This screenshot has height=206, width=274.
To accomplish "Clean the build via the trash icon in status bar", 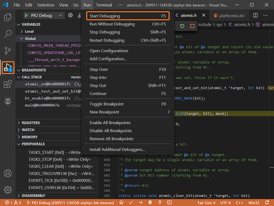I will point(150,203).
